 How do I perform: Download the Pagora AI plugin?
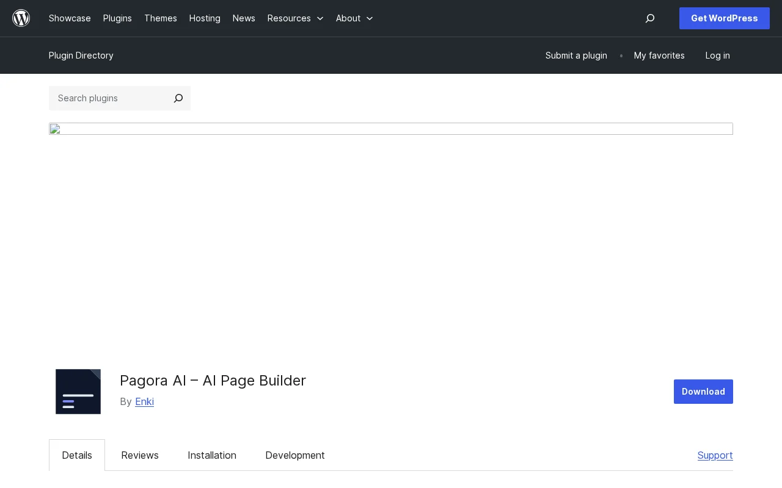click(x=703, y=392)
